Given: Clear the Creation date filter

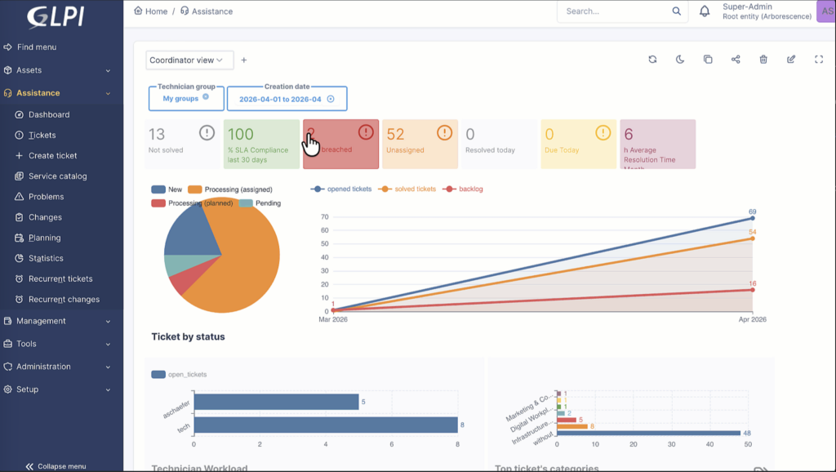Looking at the screenshot, I should [331, 99].
